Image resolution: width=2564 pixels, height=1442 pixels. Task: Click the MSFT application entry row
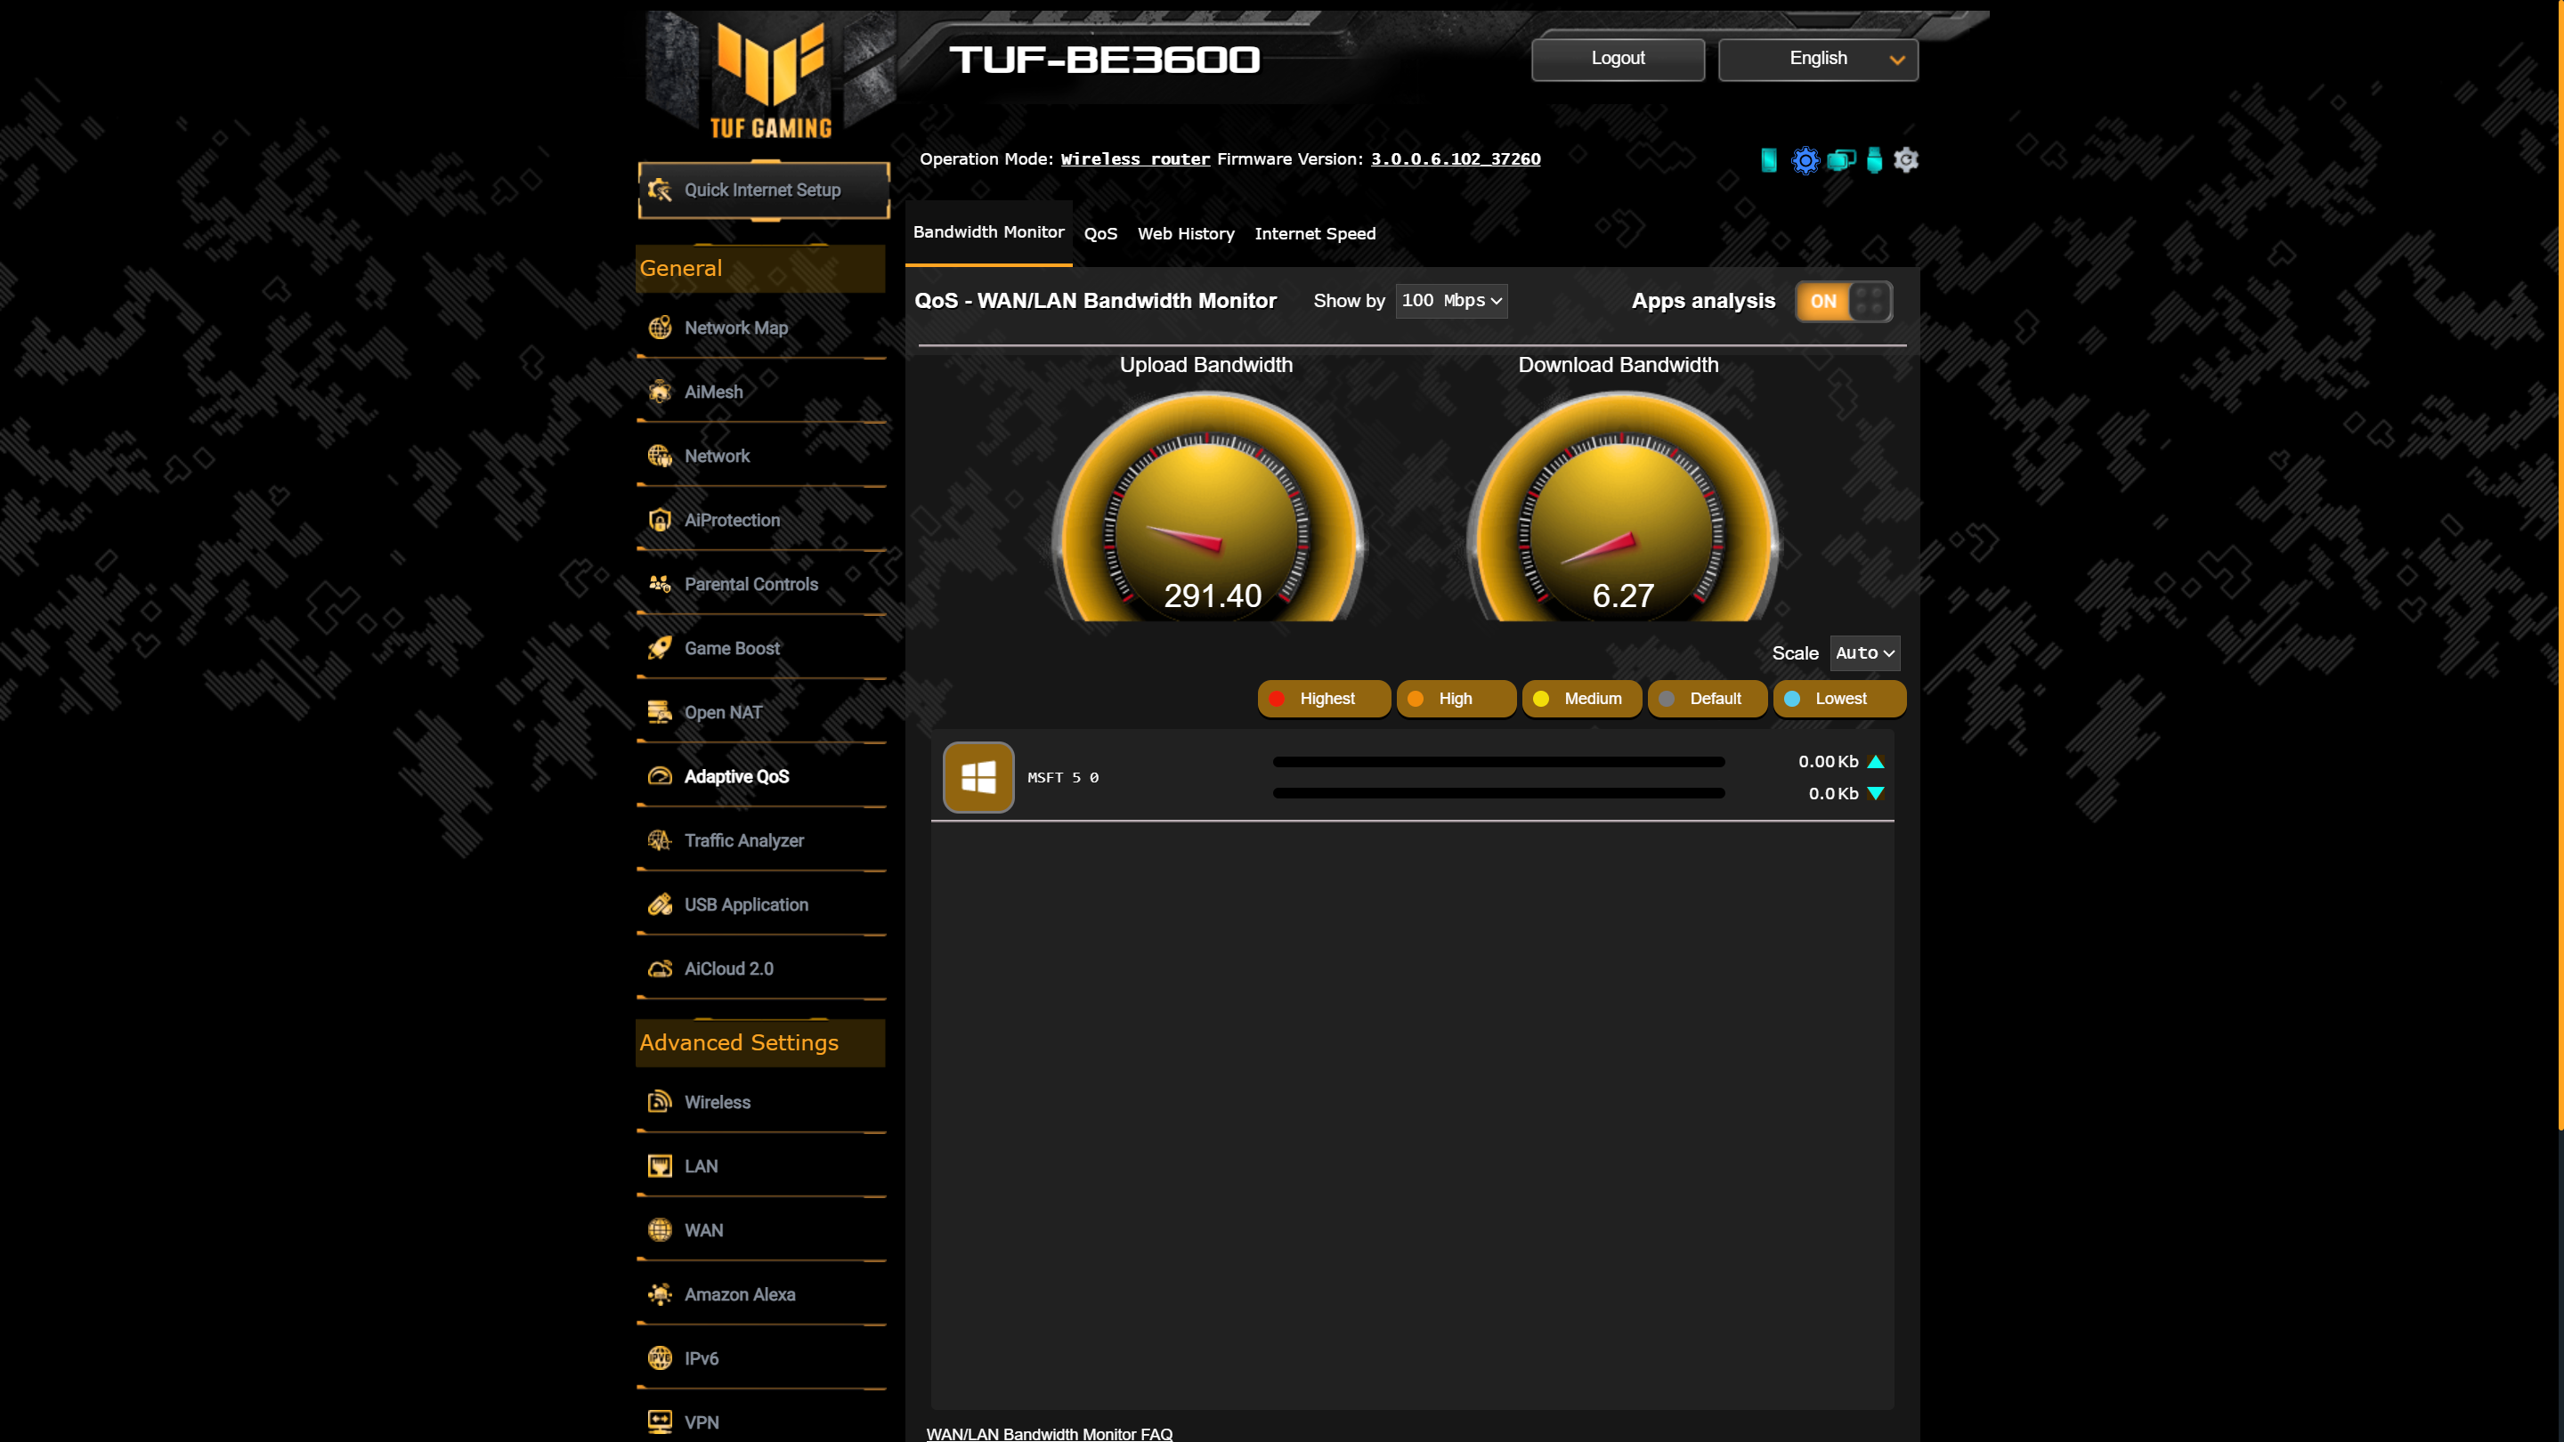tap(1408, 776)
